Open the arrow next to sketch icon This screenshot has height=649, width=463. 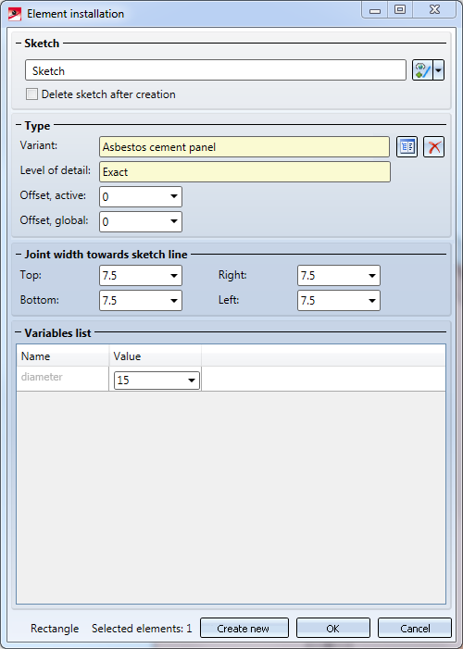439,70
